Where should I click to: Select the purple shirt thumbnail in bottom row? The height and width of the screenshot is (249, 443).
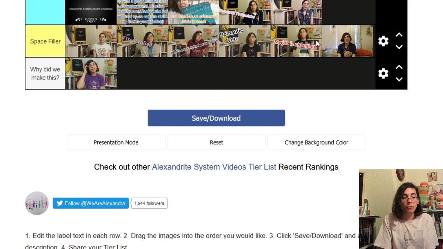[91, 73]
